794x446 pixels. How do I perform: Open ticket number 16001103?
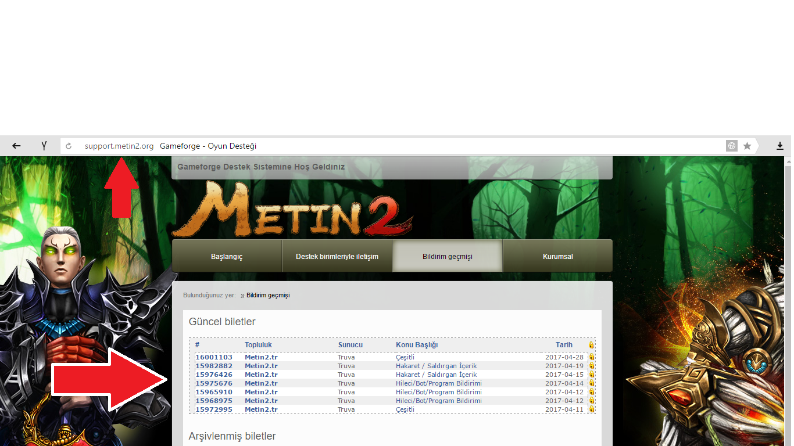tap(214, 357)
